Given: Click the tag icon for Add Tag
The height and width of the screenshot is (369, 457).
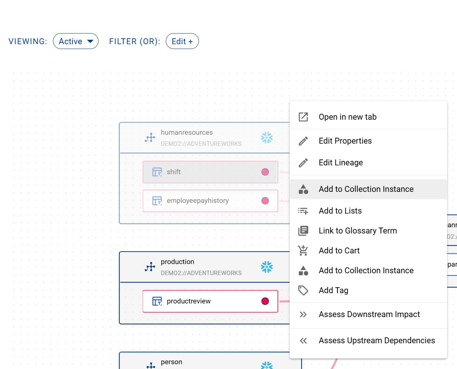Looking at the screenshot, I should [303, 291].
